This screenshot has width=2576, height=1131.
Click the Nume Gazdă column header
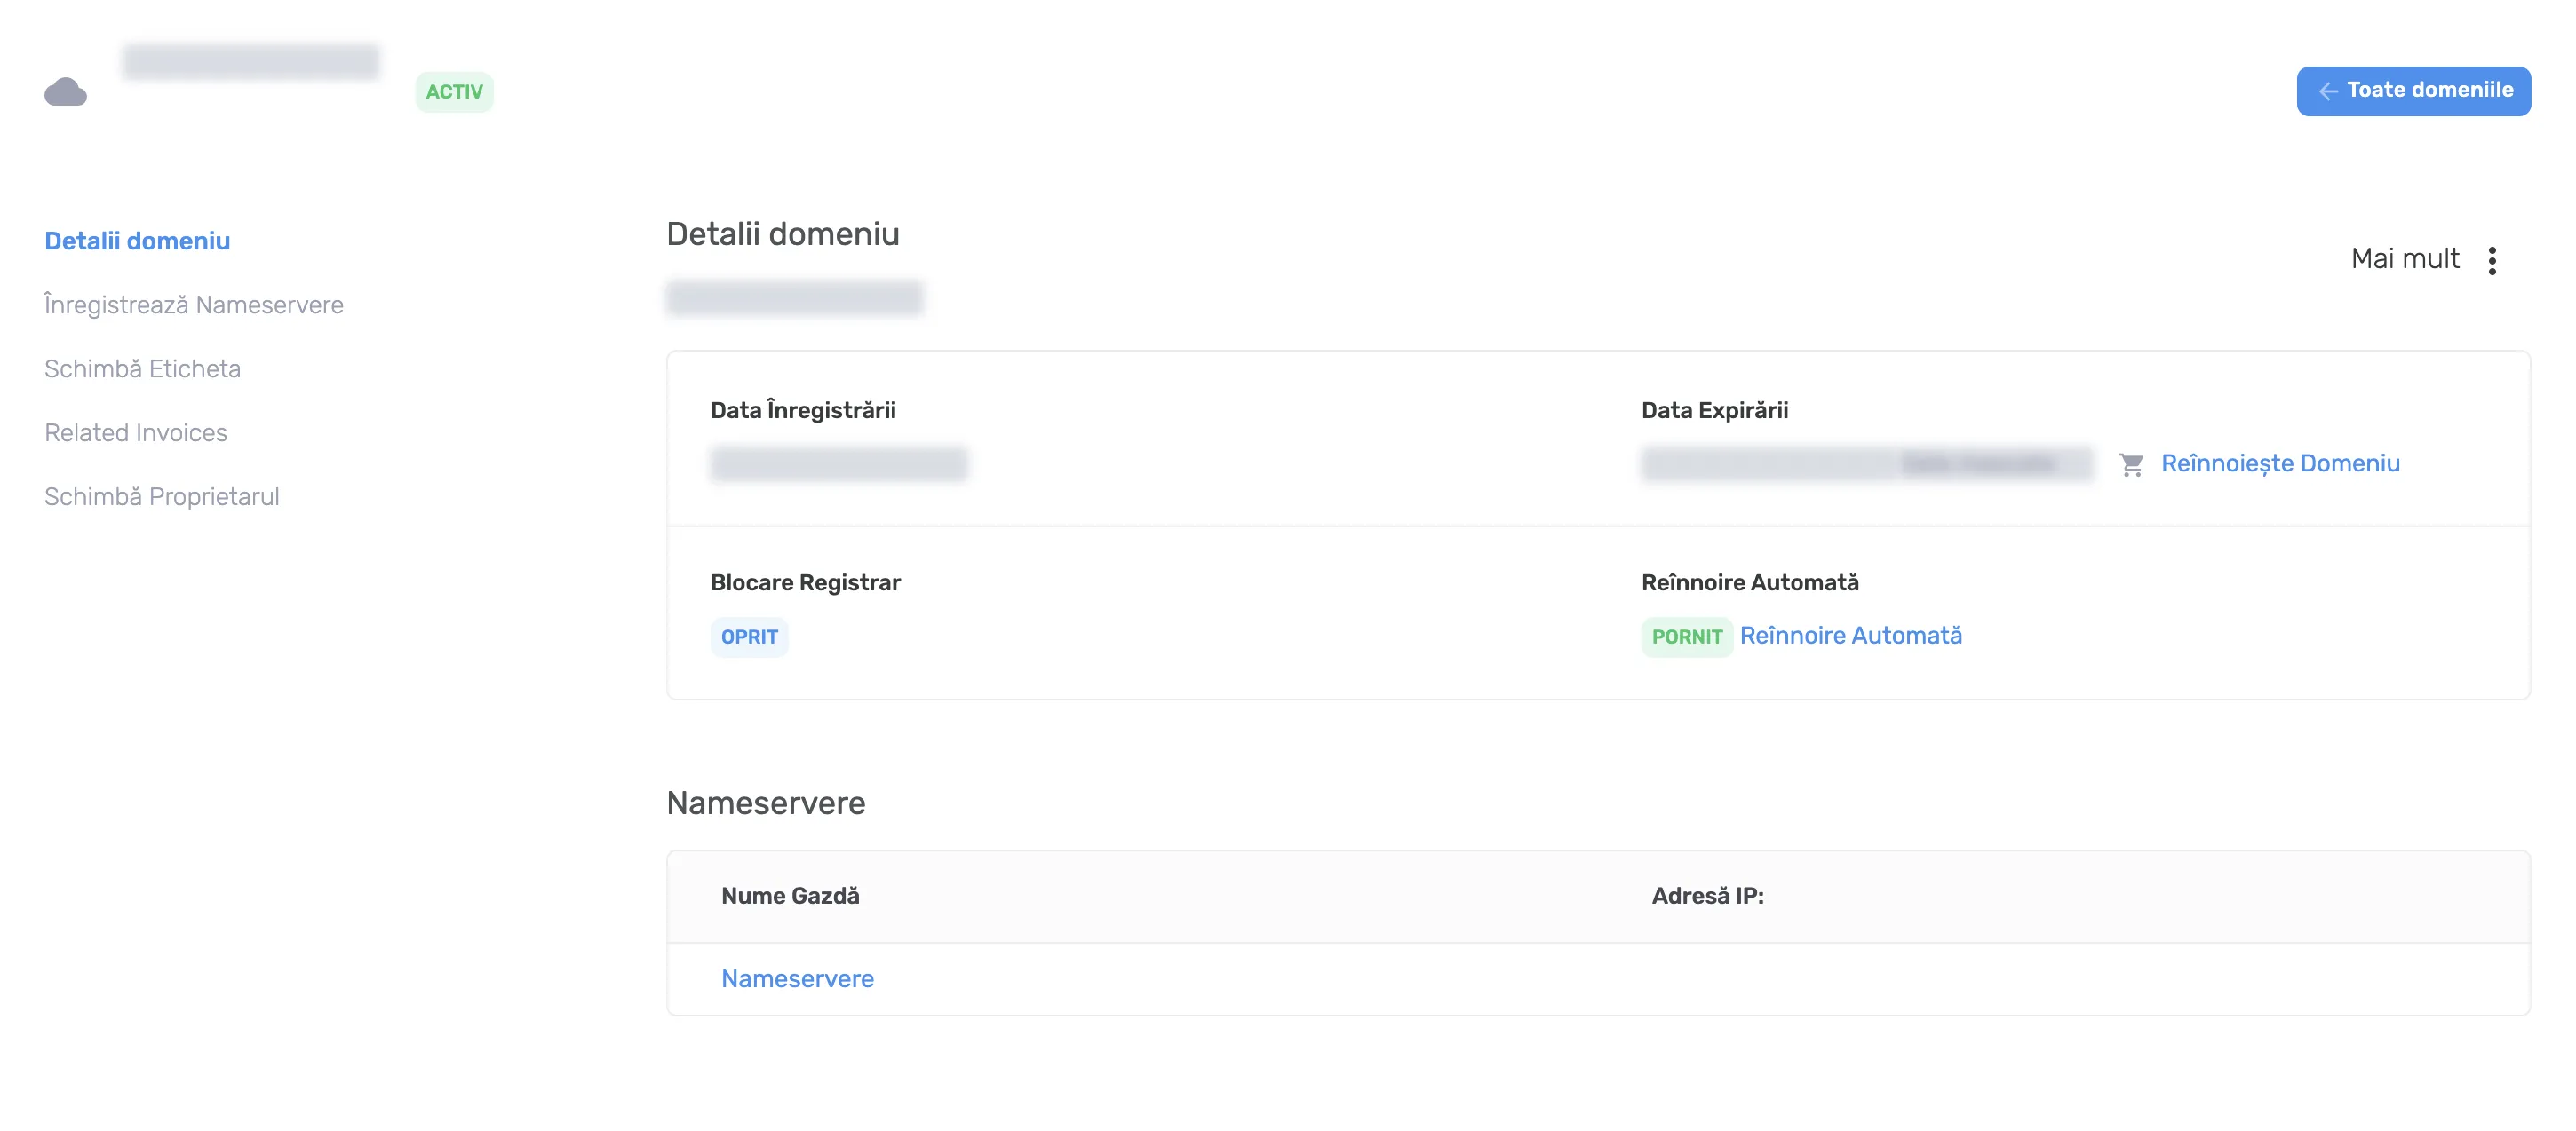(790, 897)
